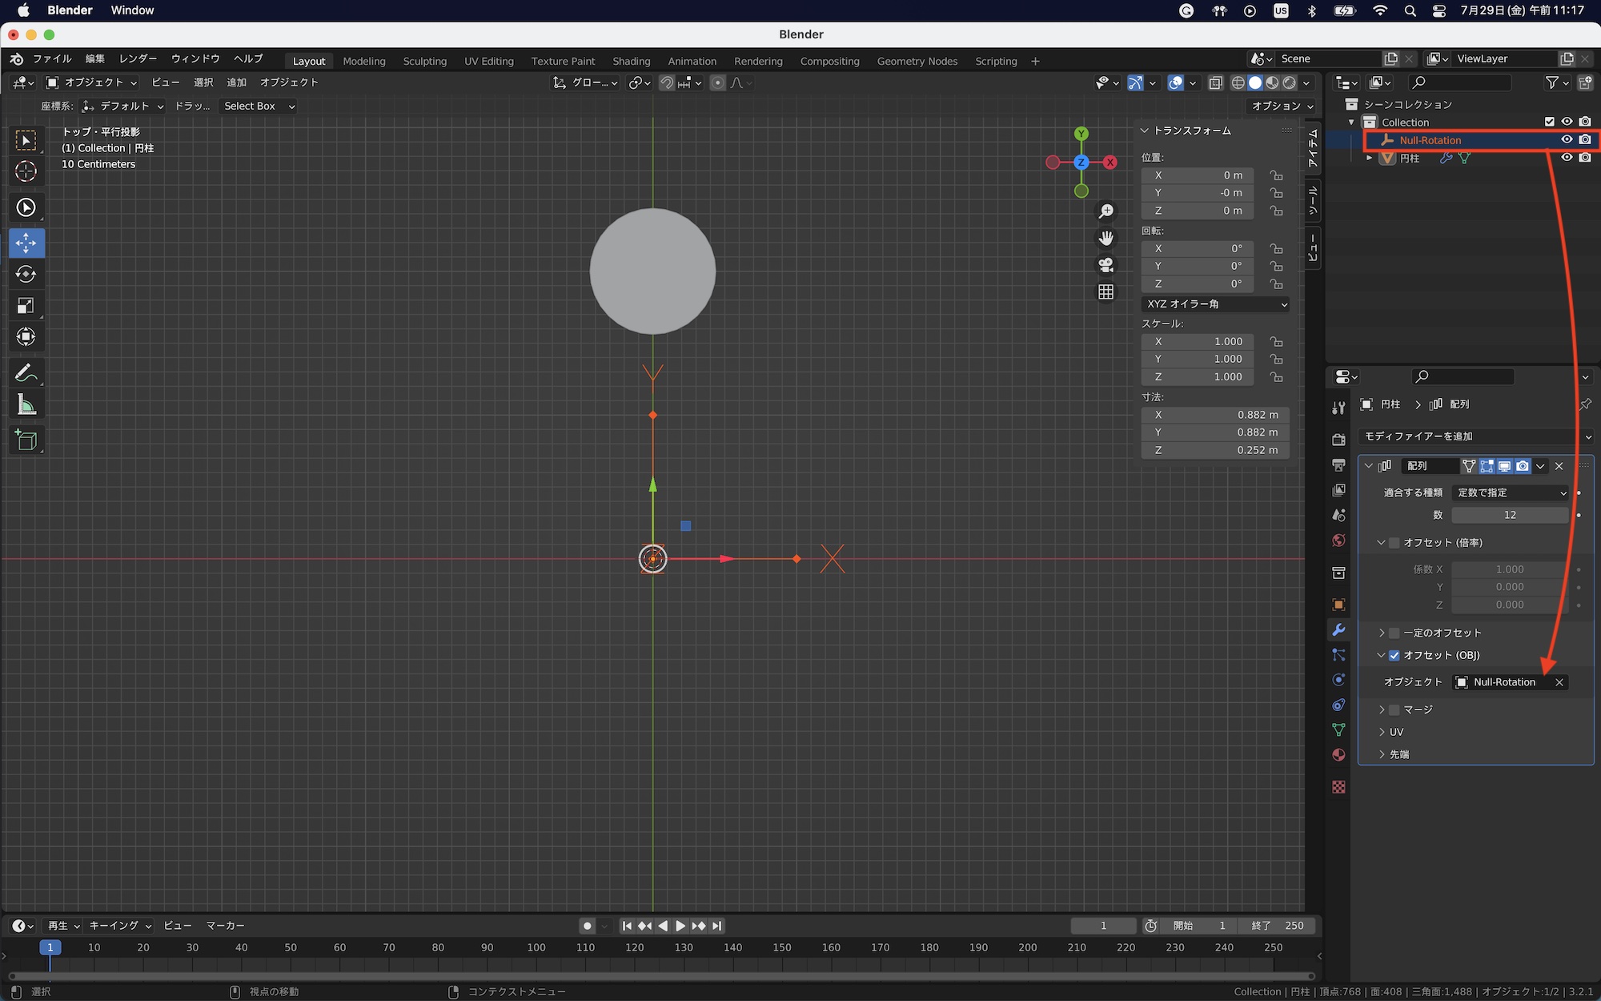The height and width of the screenshot is (1001, 1601).
Task: Click the array 数 count field
Action: click(1509, 515)
